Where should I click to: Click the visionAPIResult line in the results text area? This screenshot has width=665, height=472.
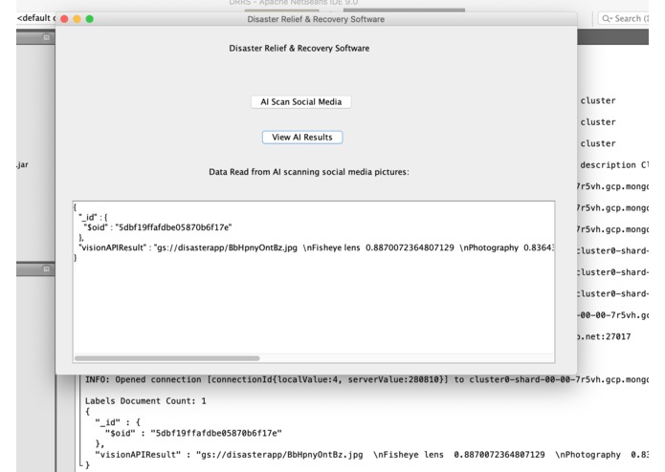316,247
